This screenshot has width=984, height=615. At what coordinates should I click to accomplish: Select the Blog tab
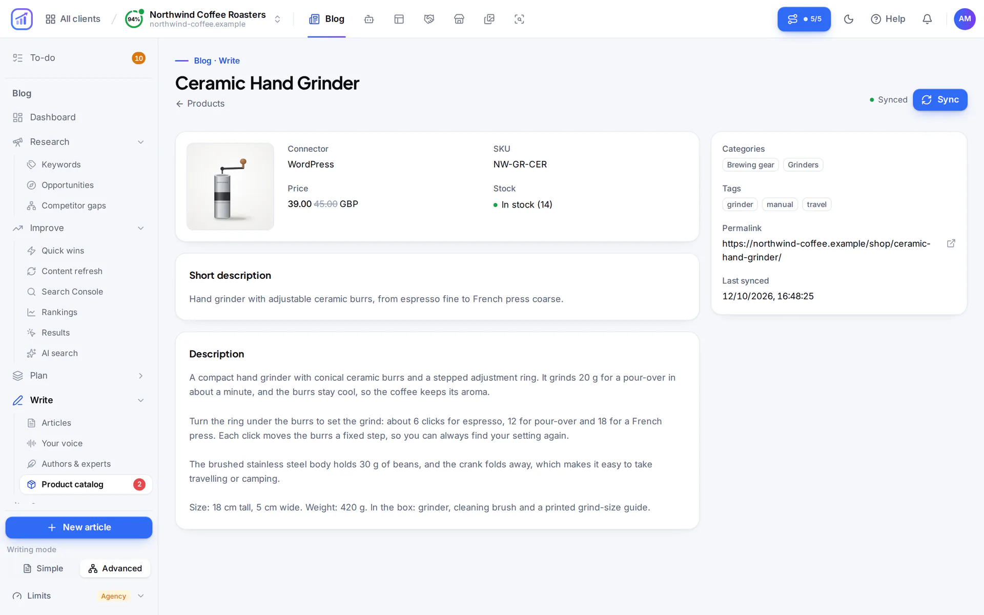coord(326,19)
